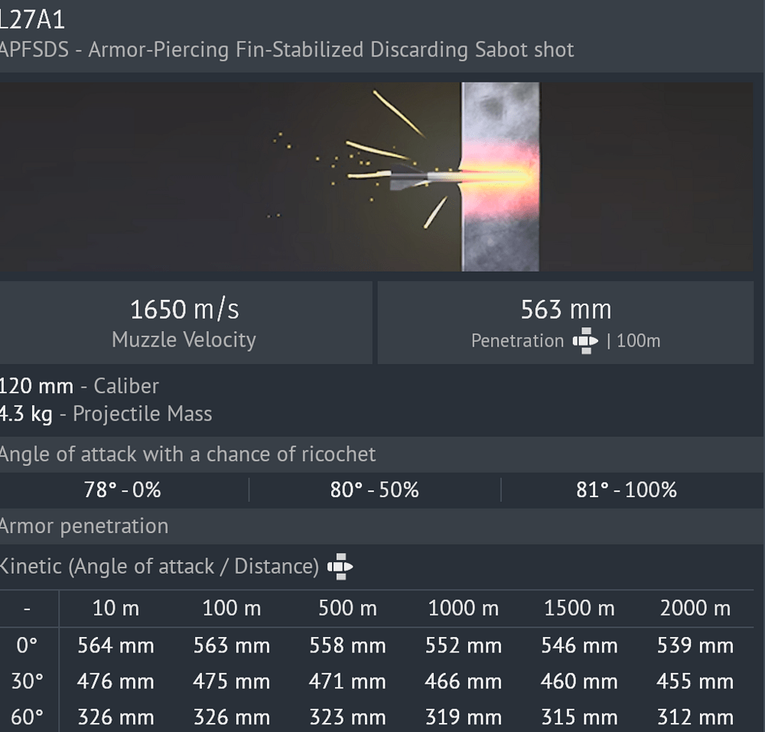Select the 60° angle row label

(x=27, y=717)
